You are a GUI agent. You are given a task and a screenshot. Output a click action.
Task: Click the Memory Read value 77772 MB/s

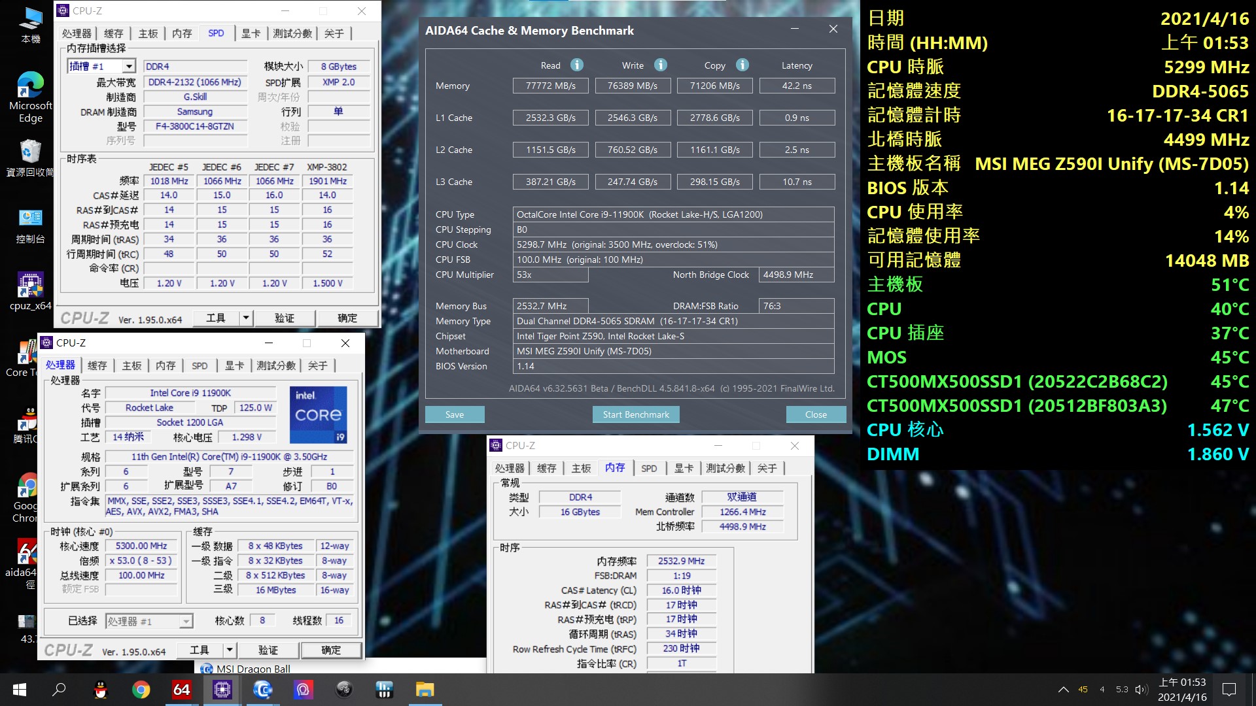pyautogui.click(x=551, y=86)
